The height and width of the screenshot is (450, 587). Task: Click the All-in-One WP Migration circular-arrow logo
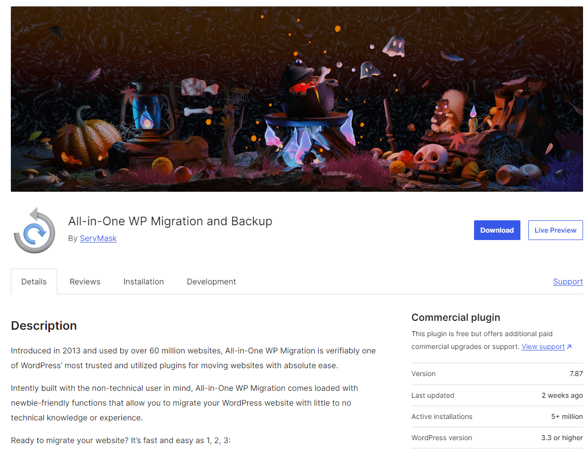pos(34,230)
